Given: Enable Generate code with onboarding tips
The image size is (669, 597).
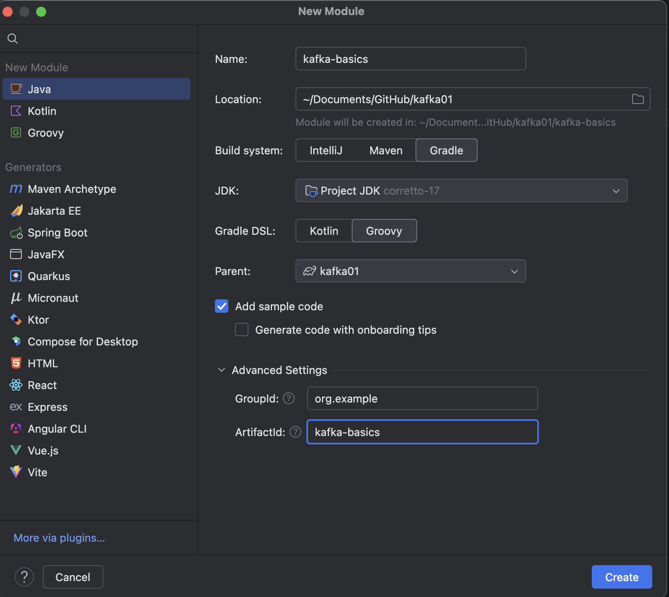Looking at the screenshot, I should pos(242,330).
